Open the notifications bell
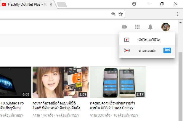 [x=150, y=27]
